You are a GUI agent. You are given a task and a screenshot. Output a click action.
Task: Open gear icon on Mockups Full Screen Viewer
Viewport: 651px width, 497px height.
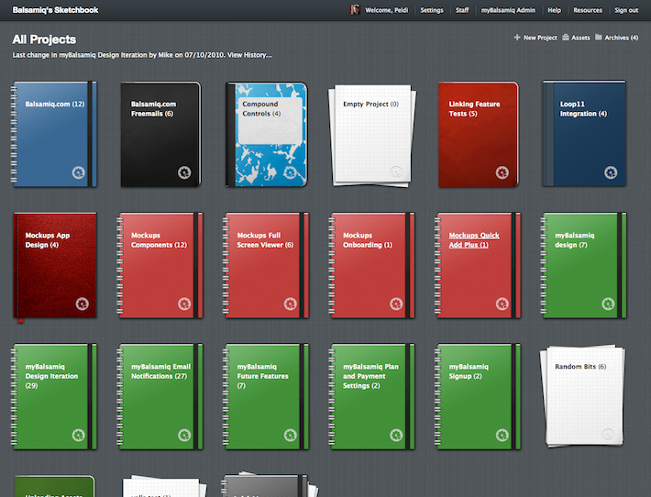pyautogui.click(x=291, y=304)
